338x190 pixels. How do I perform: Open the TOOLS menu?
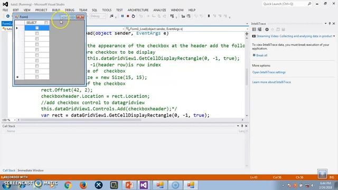point(107,10)
